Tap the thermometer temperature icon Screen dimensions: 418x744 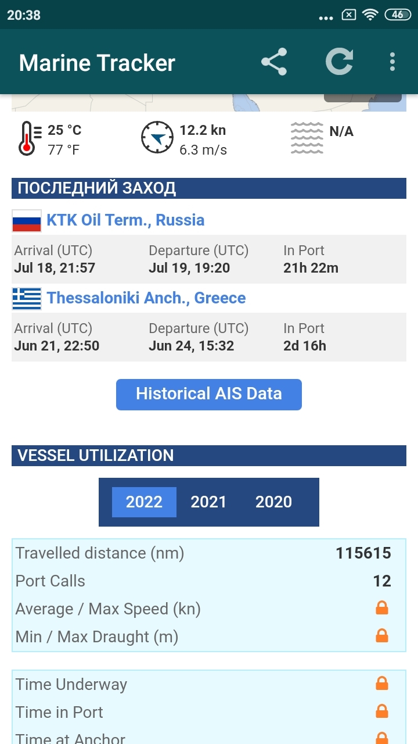pos(28,138)
